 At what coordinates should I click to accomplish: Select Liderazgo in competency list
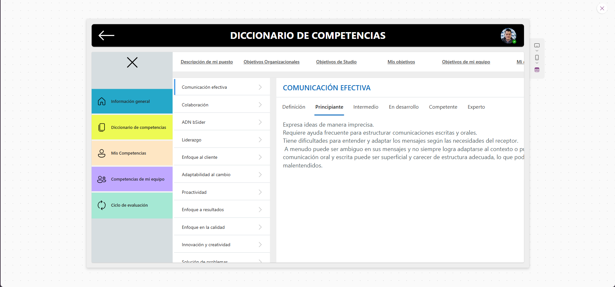(x=222, y=140)
